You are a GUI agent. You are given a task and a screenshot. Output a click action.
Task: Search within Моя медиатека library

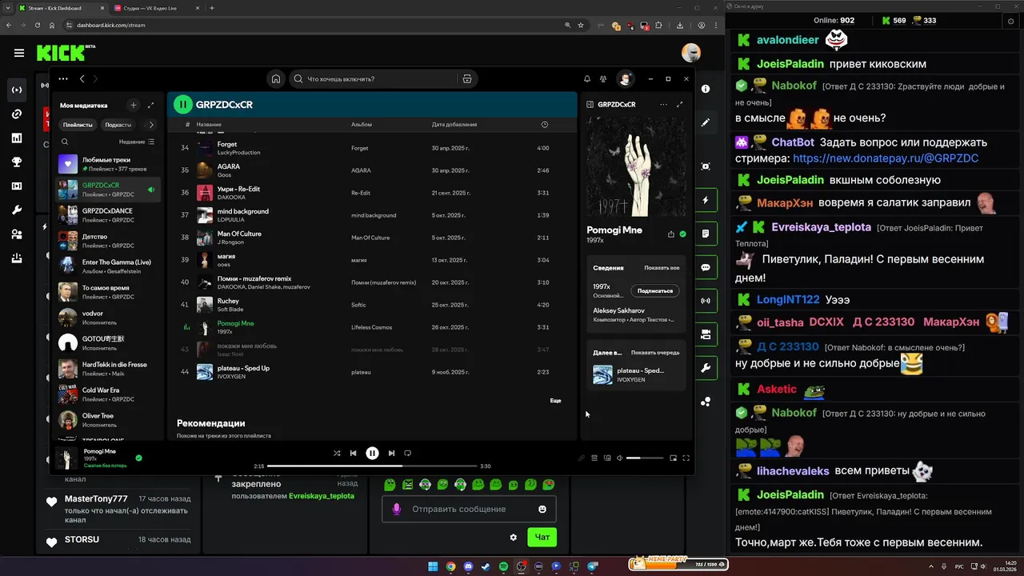65,142
